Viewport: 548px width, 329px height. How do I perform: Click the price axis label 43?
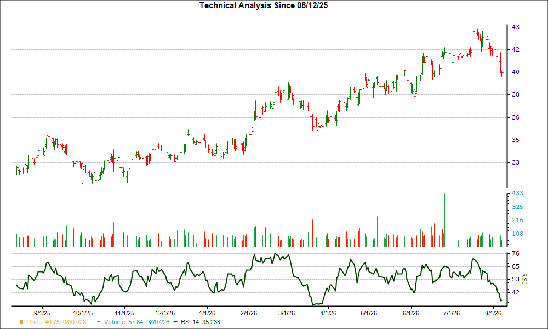click(x=516, y=27)
